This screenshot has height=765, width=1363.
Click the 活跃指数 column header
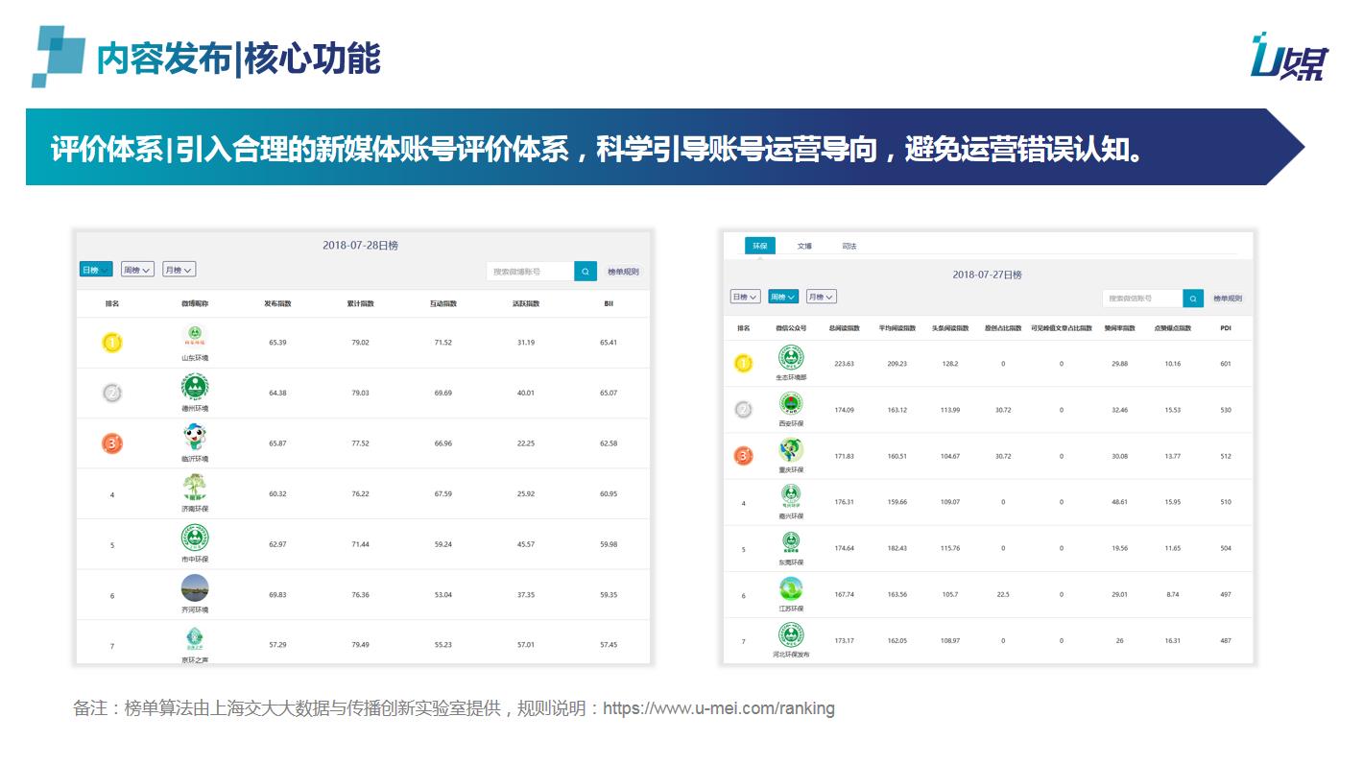tap(525, 303)
